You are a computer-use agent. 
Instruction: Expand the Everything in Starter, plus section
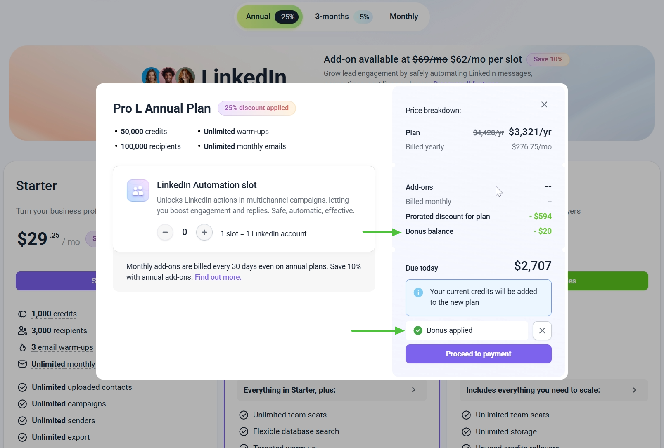click(332, 390)
